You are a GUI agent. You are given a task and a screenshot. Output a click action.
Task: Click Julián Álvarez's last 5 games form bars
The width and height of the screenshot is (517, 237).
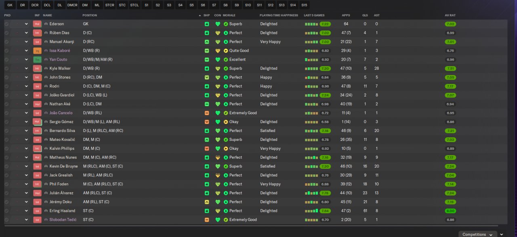[x=311, y=193]
